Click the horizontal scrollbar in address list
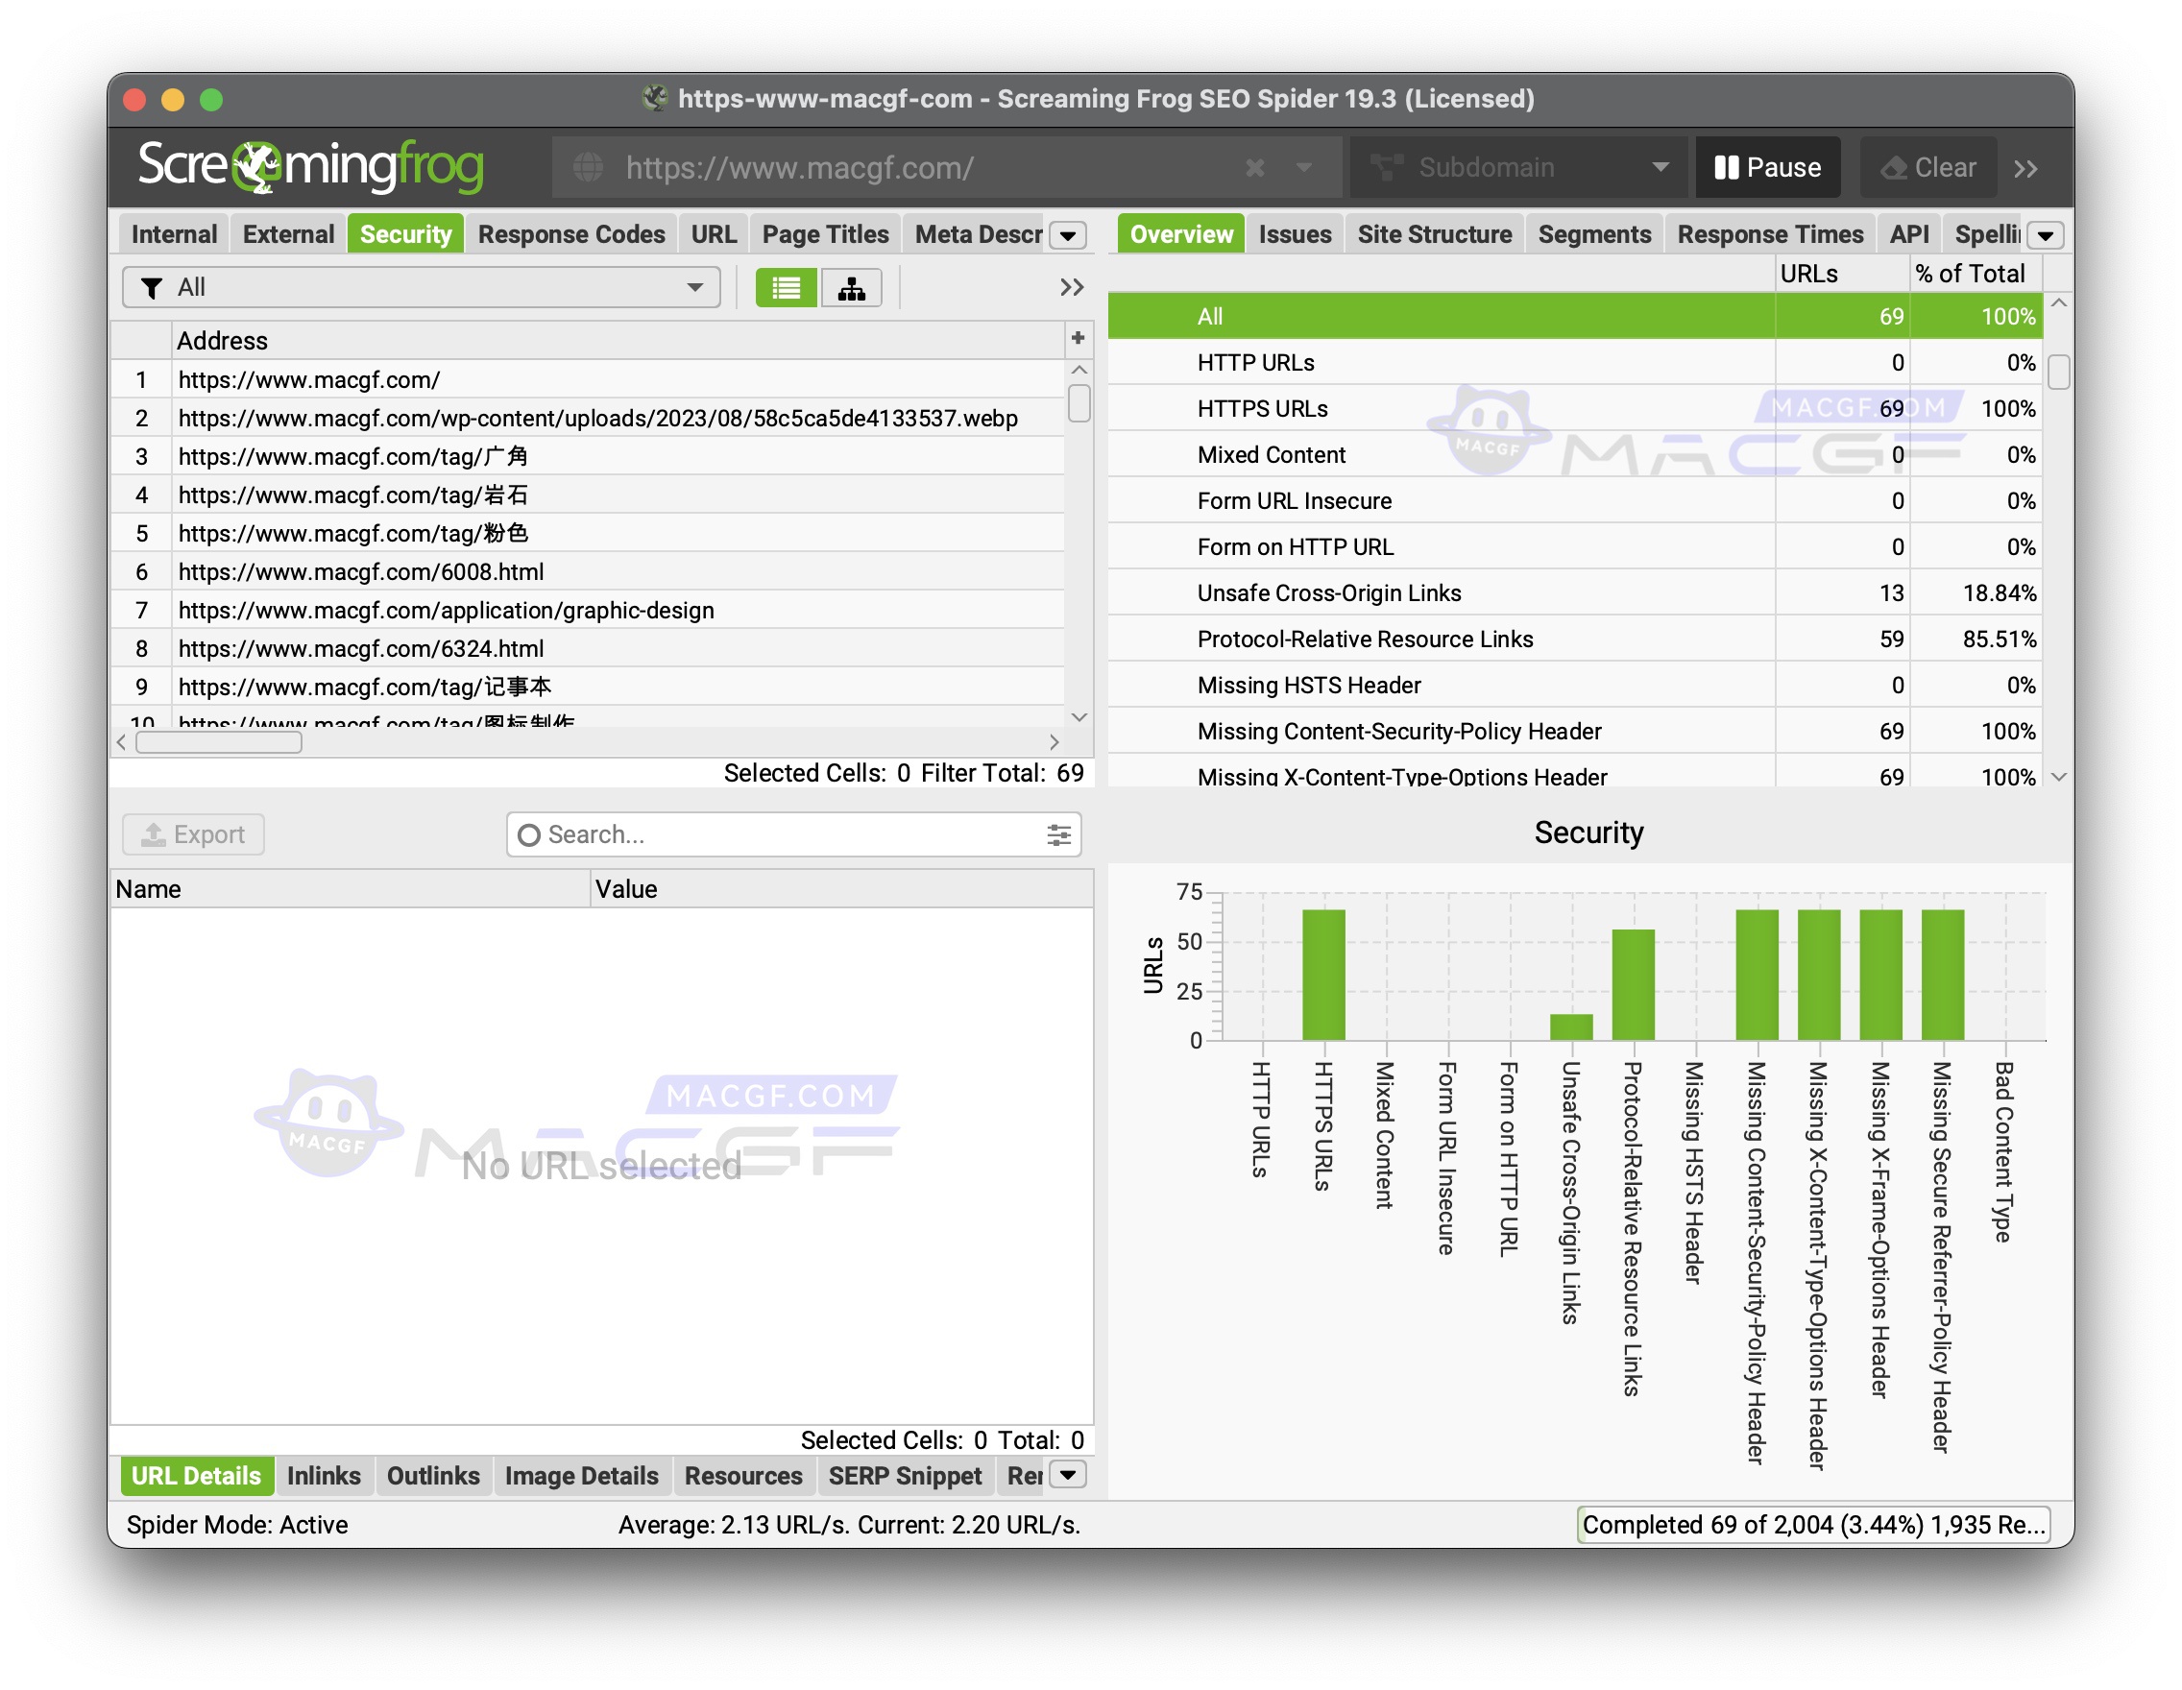 (x=219, y=742)
